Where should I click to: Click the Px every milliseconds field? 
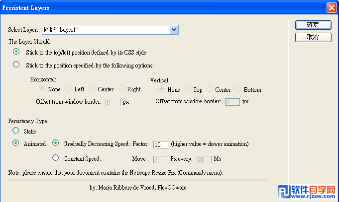(204, 159)
